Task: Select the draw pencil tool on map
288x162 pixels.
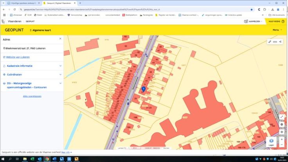Action: [270, 41]
